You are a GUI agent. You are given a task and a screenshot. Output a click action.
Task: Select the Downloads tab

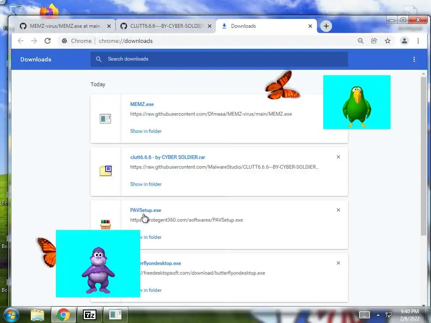[x=266, y=26]
